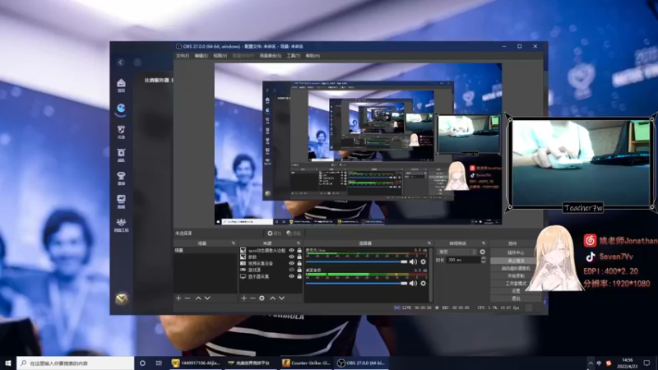Viewport: 658px width, 370px height.
Task: Adjust the 桌面音频 volume slider
Action: (357, 283)
